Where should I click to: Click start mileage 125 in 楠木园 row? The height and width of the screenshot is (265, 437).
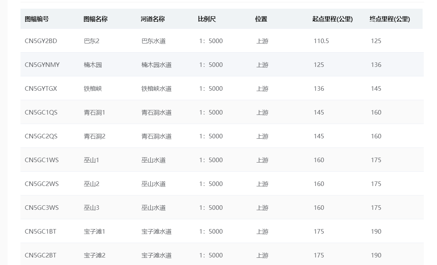[x=319, y=65]
